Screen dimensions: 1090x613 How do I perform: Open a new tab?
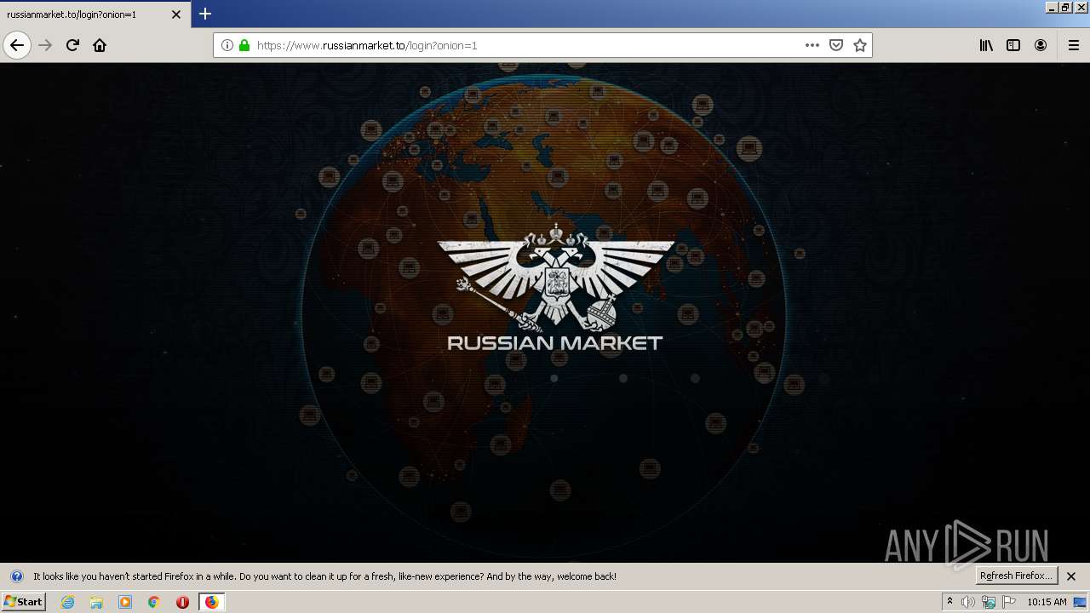point(205,14)
